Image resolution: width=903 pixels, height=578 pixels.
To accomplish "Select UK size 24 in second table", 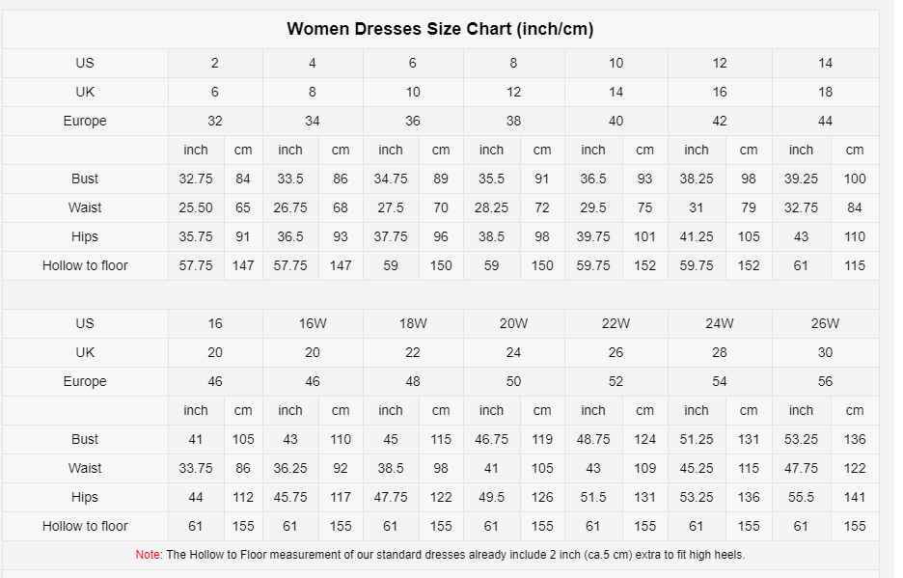I will pyautogui.click(x=513, y=352).
